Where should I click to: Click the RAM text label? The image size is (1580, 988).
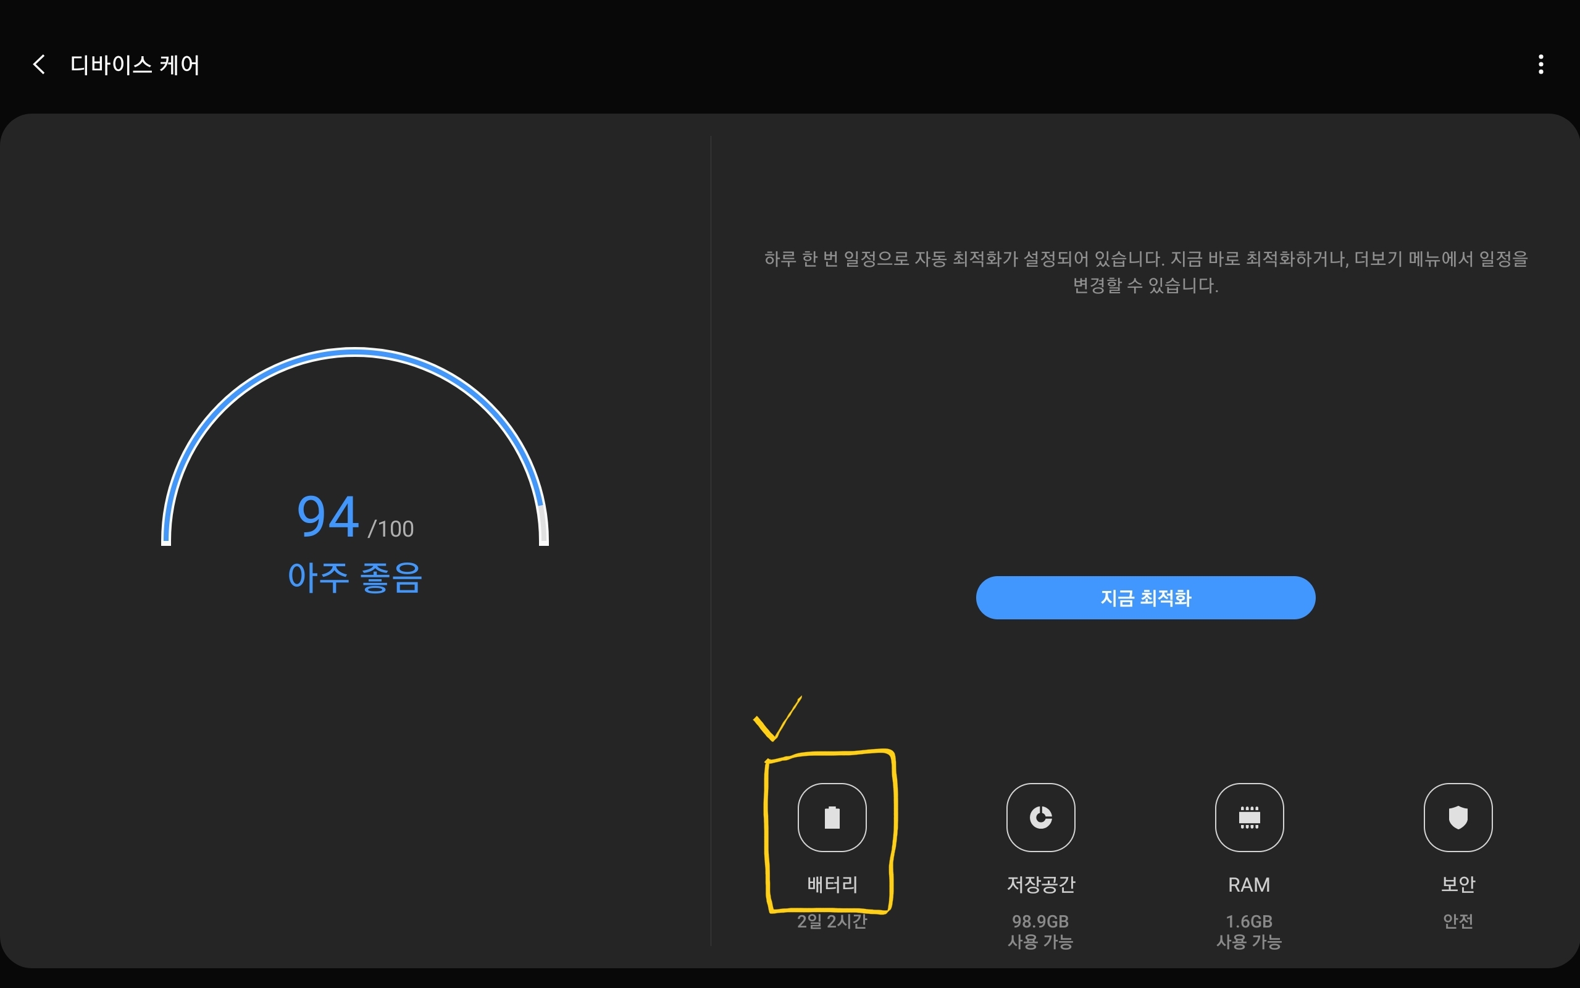click(x=1248, y=884)
